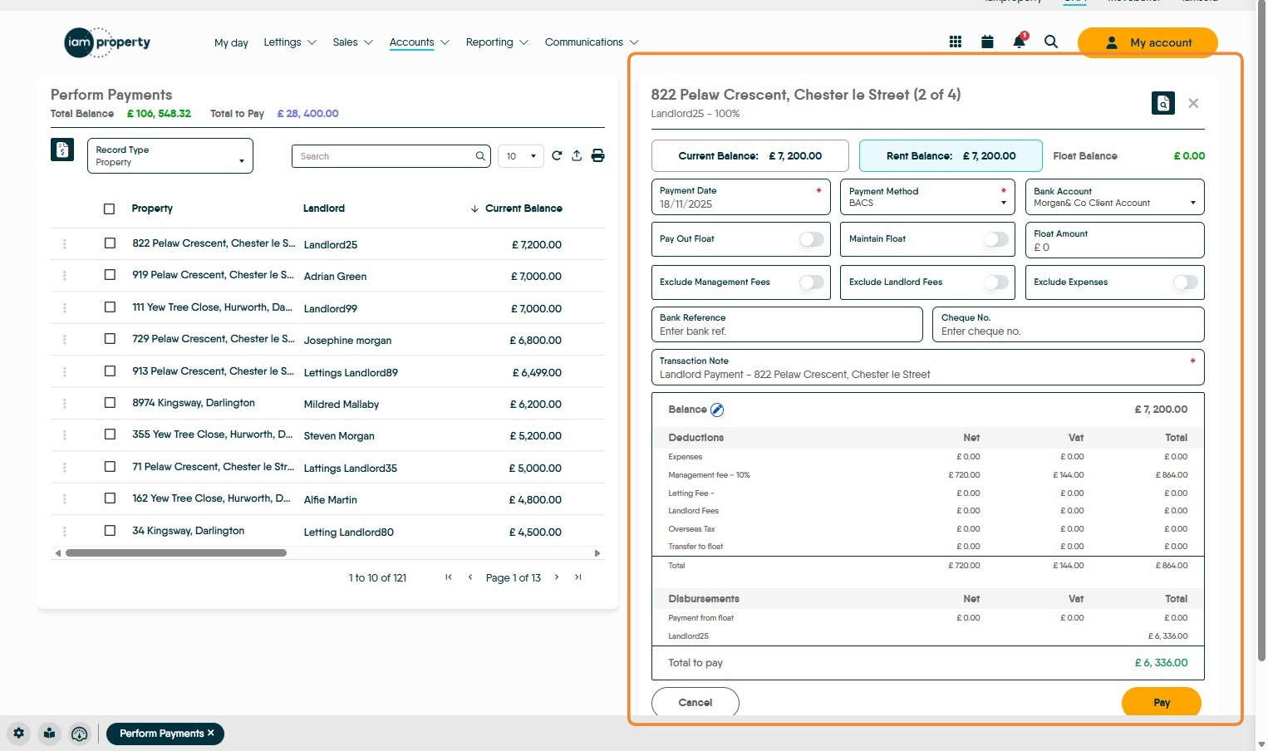Screen dimensions: 1268x751
Task: Tick checkbox for 919 Pelaw Crescent
Action: click(110, 275)
